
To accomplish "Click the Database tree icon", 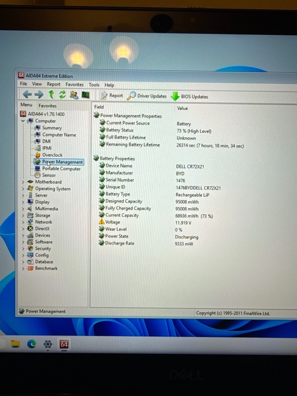I will coord(30,262).
